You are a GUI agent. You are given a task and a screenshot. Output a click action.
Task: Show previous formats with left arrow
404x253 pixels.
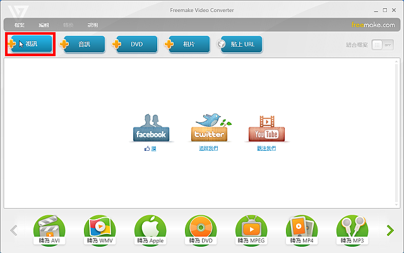coord(14,230)
